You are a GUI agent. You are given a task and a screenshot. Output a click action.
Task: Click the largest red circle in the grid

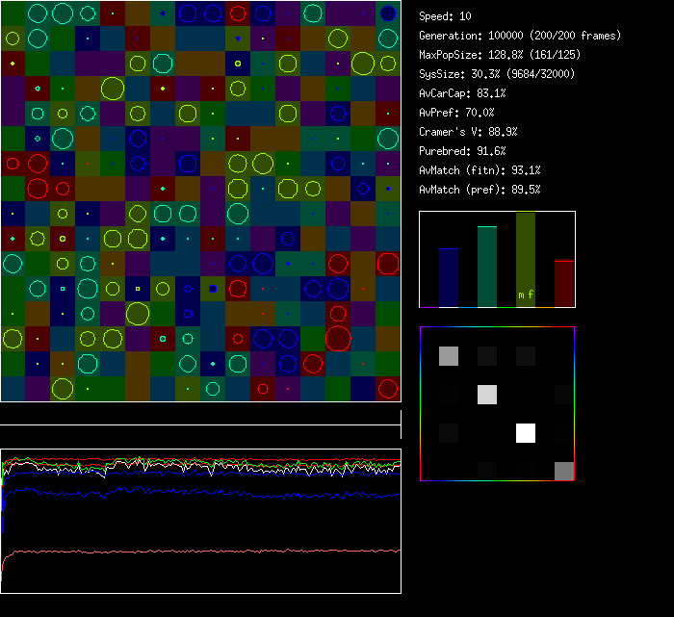click(x=338, y=339)
